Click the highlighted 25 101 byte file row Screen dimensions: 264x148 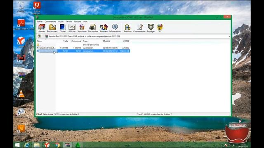83,51
